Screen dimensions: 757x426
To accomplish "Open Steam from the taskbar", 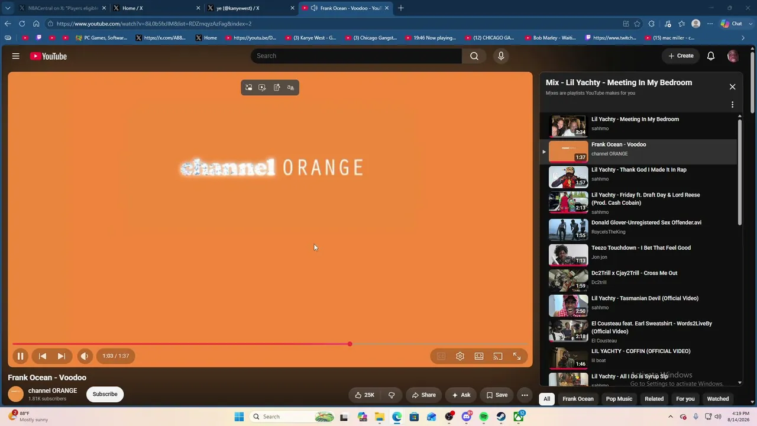I will 501,417.
